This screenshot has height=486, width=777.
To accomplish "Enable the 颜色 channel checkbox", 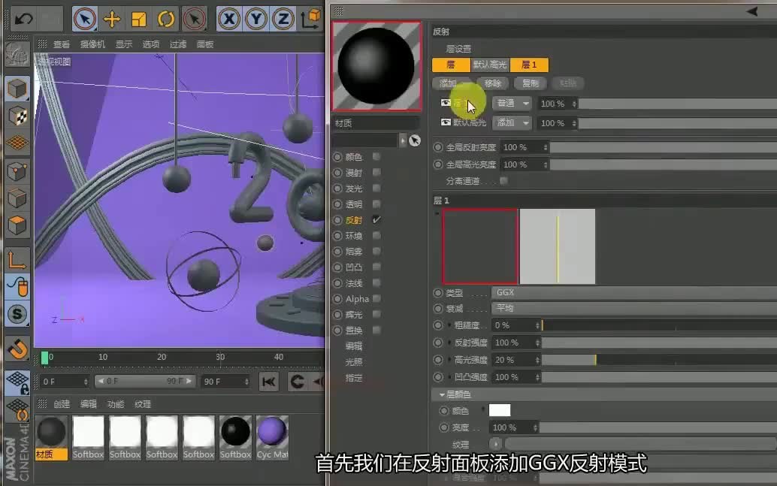I will 376,156.
